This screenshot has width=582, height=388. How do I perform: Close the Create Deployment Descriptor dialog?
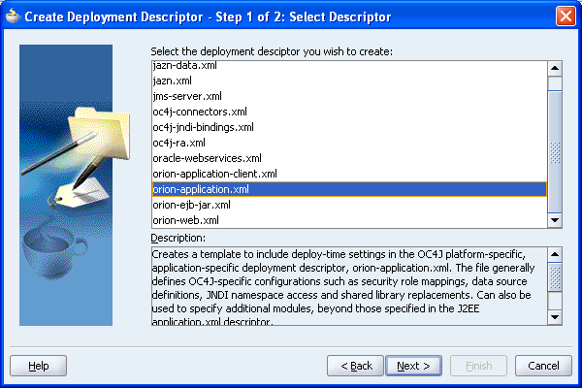pos(566,16)
